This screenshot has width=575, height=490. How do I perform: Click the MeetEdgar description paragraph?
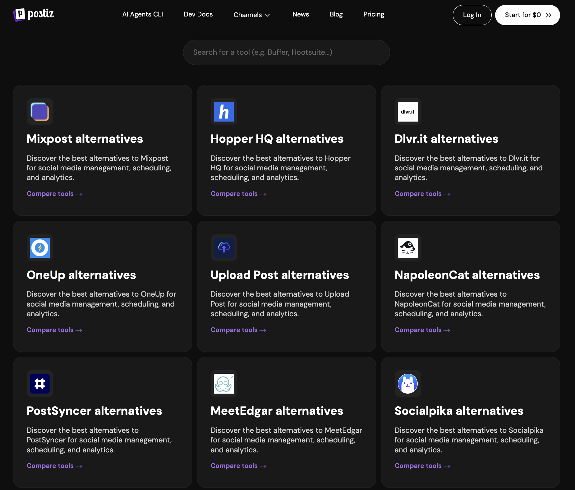[x=286, y=440]
